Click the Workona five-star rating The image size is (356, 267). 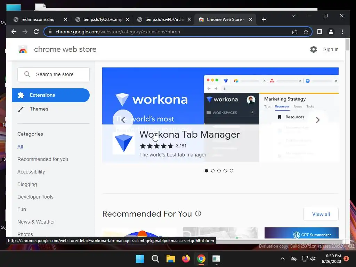click(x=157, y=146)
